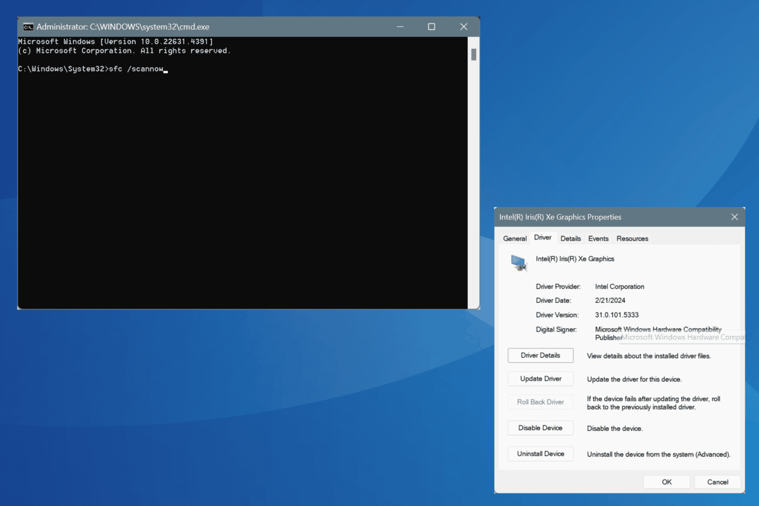Click the Driver Details button

coord(541,355)
